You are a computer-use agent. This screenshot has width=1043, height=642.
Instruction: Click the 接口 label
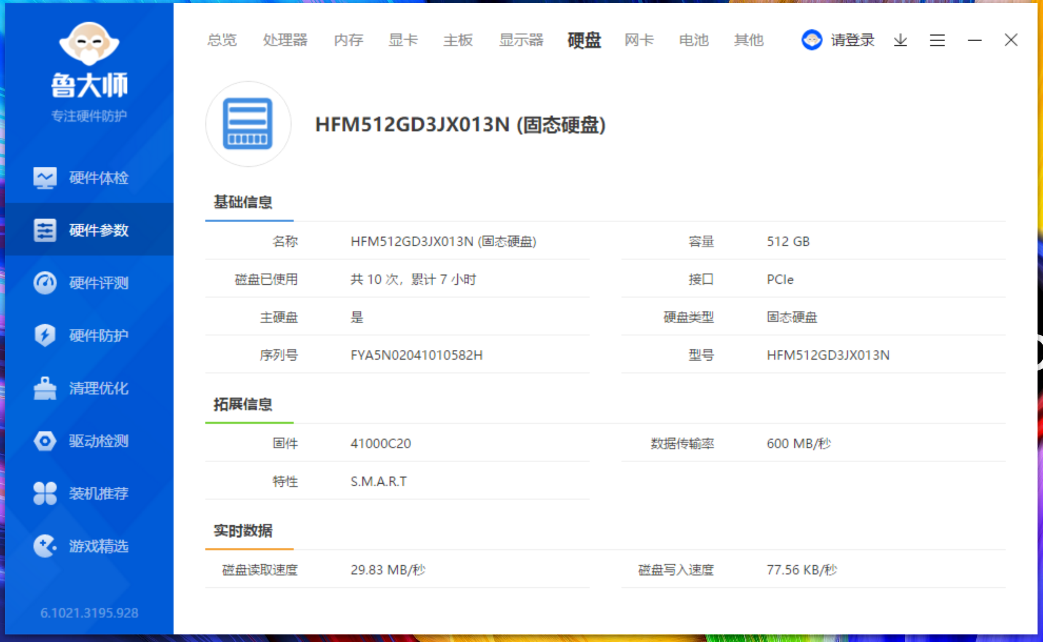pyautogui.click(x=701, y=280)
